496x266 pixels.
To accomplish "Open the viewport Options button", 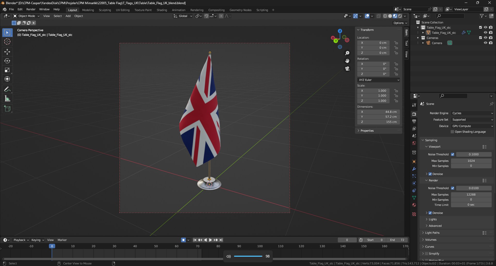I will tap(400, 23).
